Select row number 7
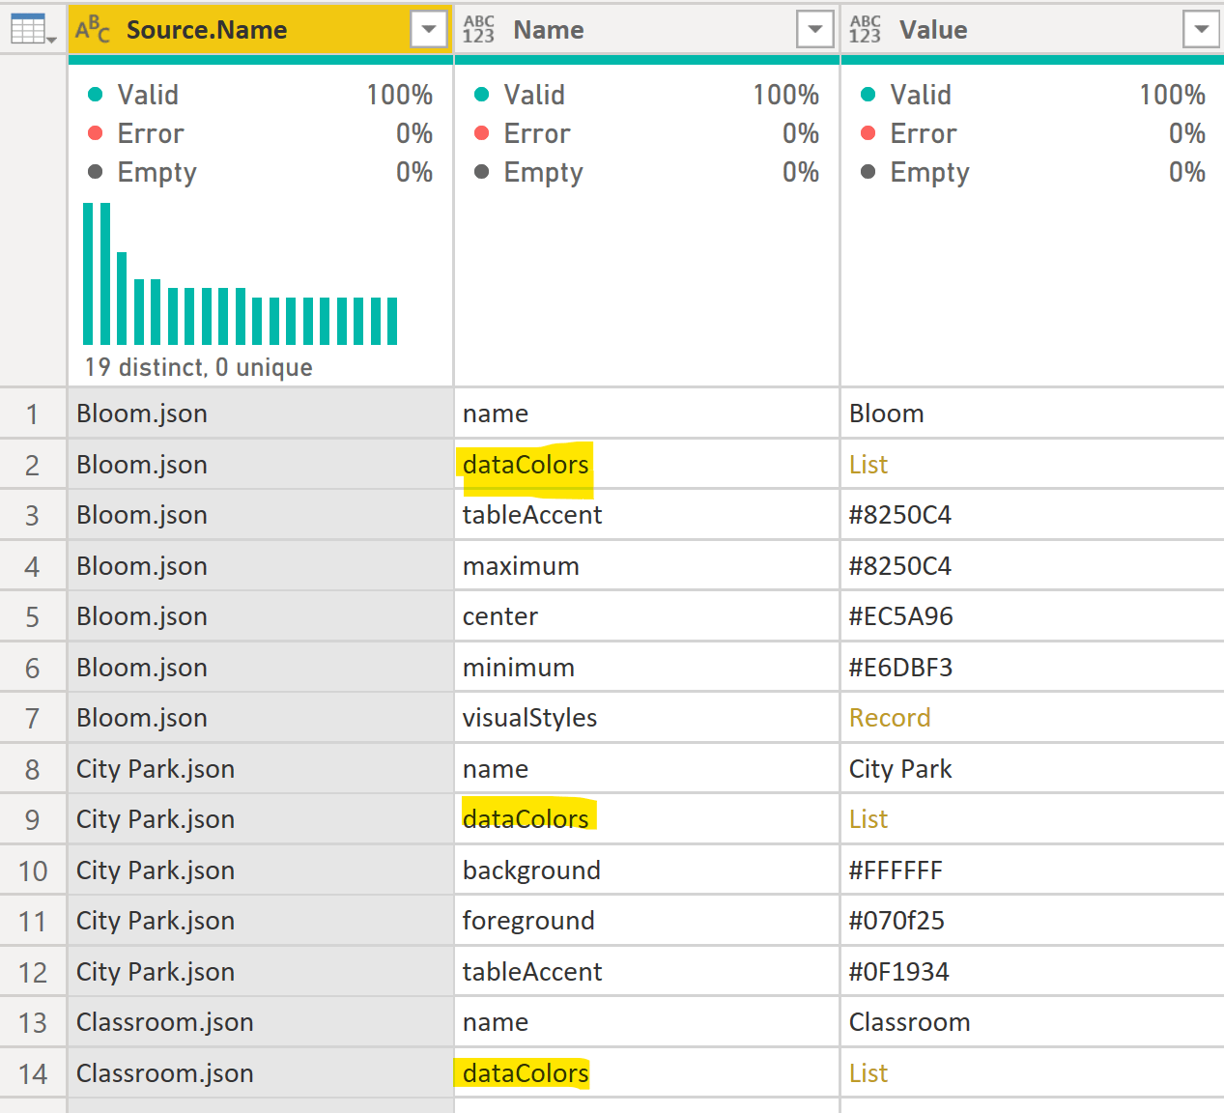 click(33, 718)
